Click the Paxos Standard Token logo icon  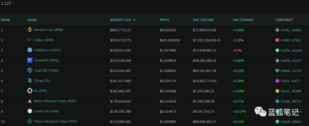click(30, 121)
